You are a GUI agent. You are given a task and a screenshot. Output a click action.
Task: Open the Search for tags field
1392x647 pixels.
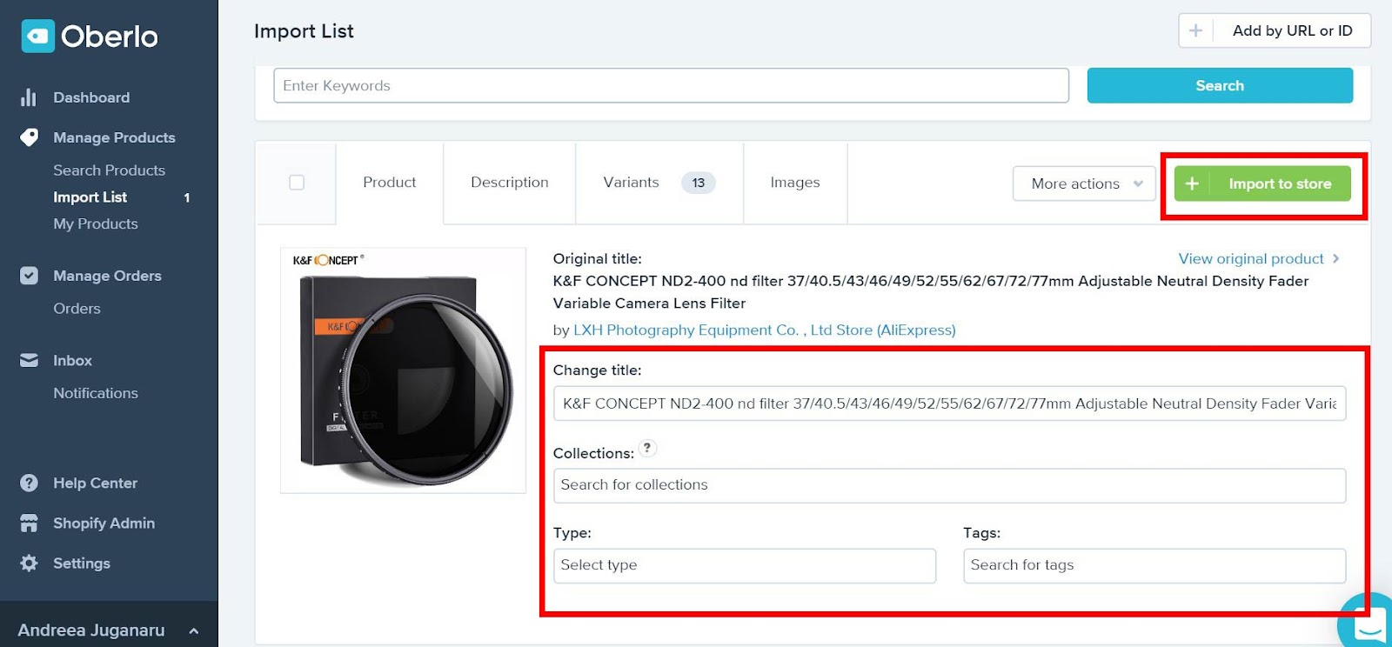coord(1154,565)
